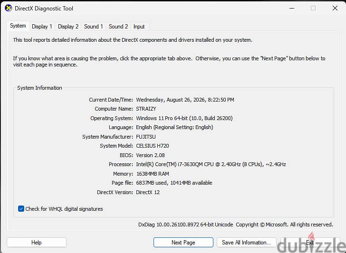This screenshot has height=253, width=346.
Task: Click the Exit button
Action: pos(310,243)
